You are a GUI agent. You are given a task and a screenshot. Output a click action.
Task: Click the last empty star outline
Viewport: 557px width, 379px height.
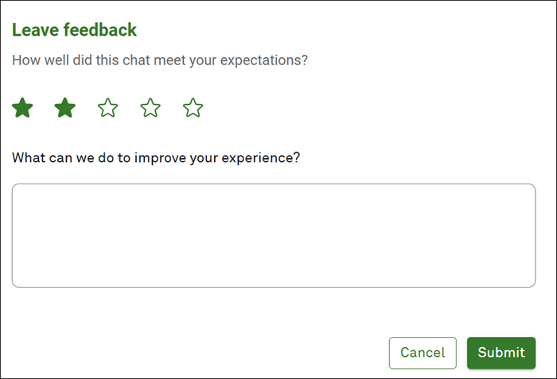coord(193,108)
